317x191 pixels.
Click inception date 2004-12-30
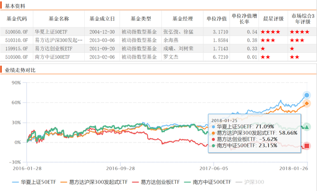click(x=102, y=32)
